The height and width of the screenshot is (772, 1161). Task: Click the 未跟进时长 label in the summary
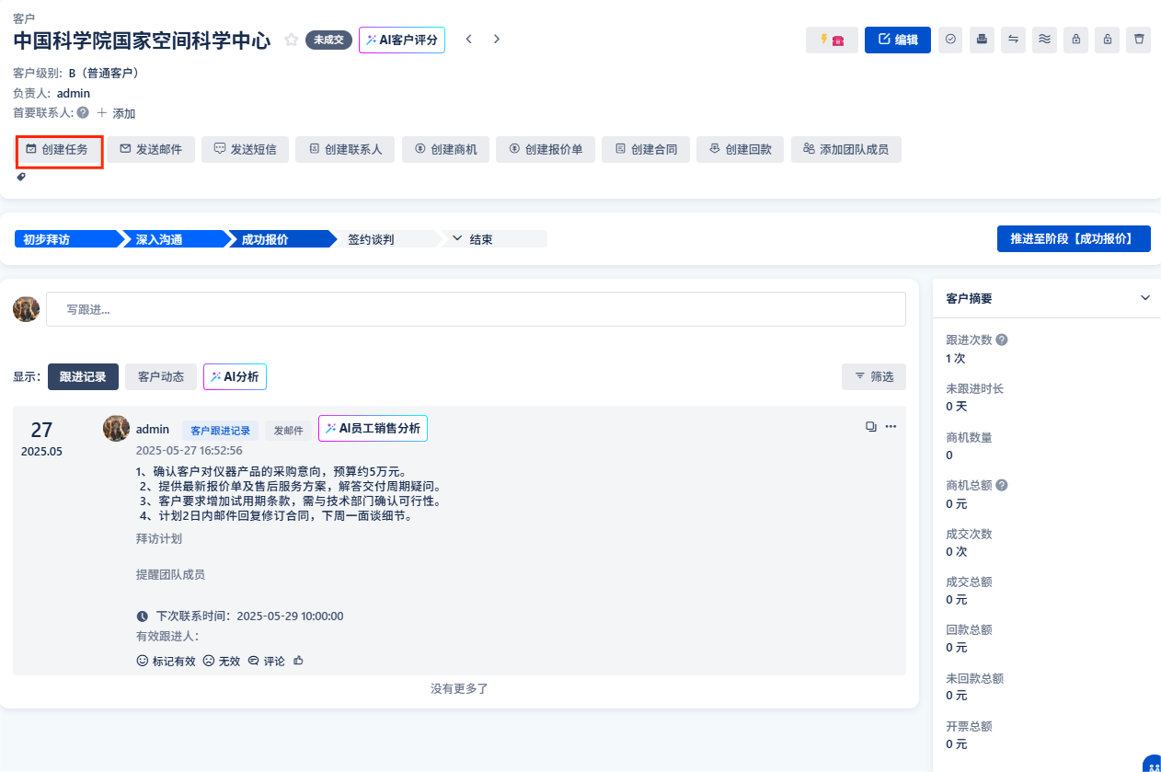(x=974, y=388)
